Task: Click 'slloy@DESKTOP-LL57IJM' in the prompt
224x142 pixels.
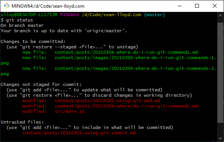Action: click(29, 15)
